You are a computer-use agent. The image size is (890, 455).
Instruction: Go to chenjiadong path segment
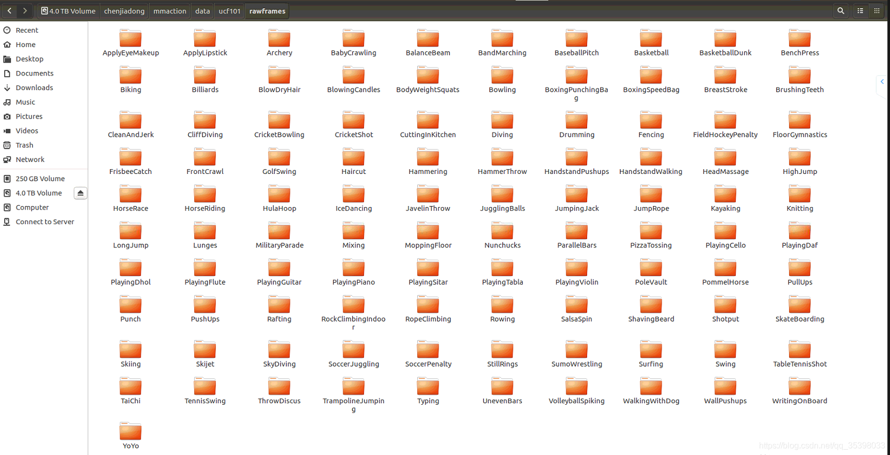(x=124, y=11)
